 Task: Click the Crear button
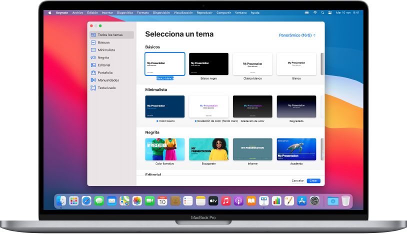click(x=313, y=180)
